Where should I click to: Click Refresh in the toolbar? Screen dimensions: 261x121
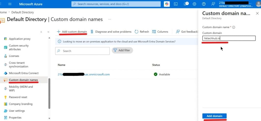coord(142,32)
